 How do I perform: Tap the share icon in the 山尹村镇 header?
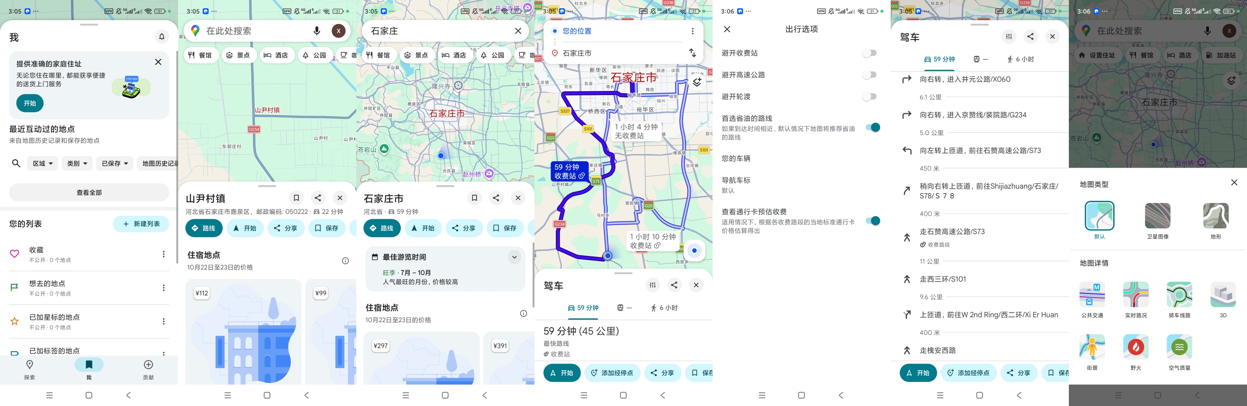coord(318,198)
